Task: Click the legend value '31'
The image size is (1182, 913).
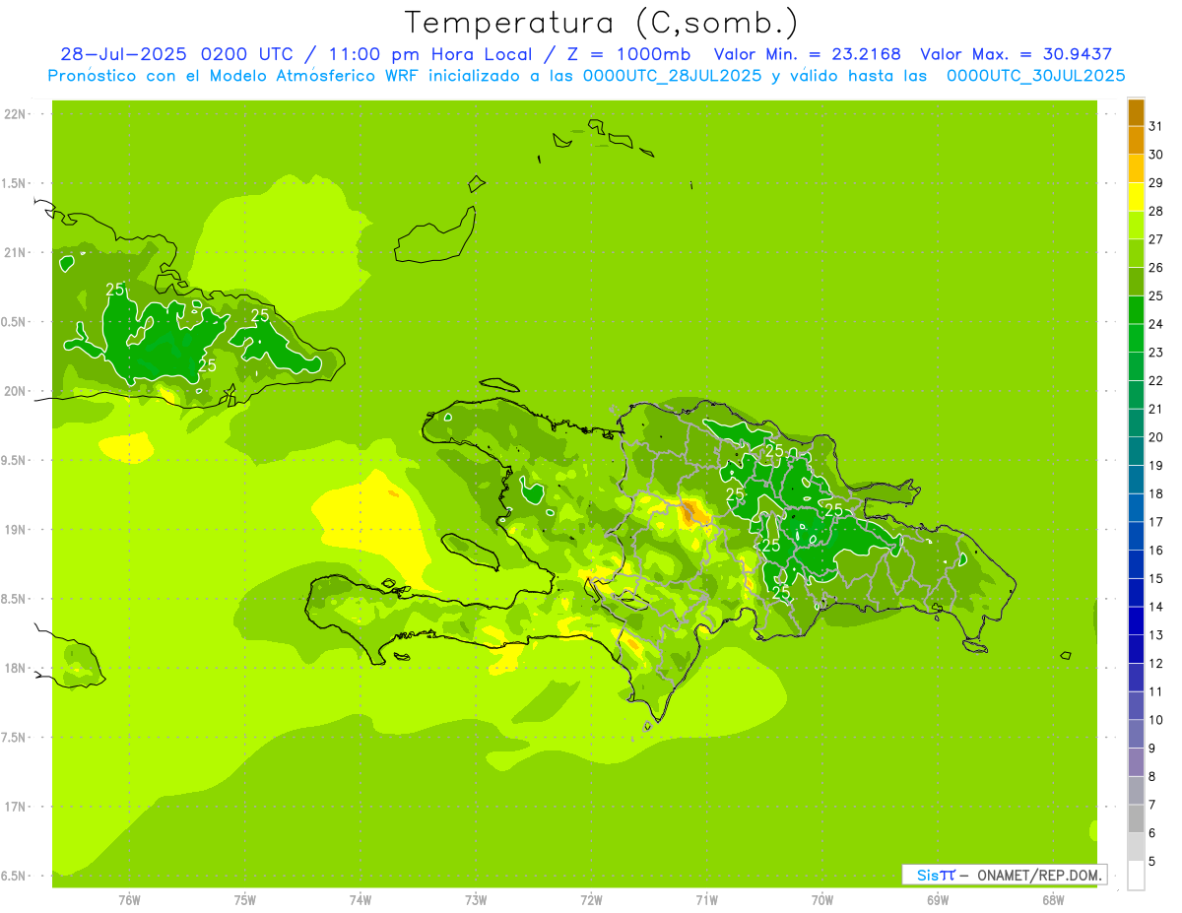Action: point(1155,126)
